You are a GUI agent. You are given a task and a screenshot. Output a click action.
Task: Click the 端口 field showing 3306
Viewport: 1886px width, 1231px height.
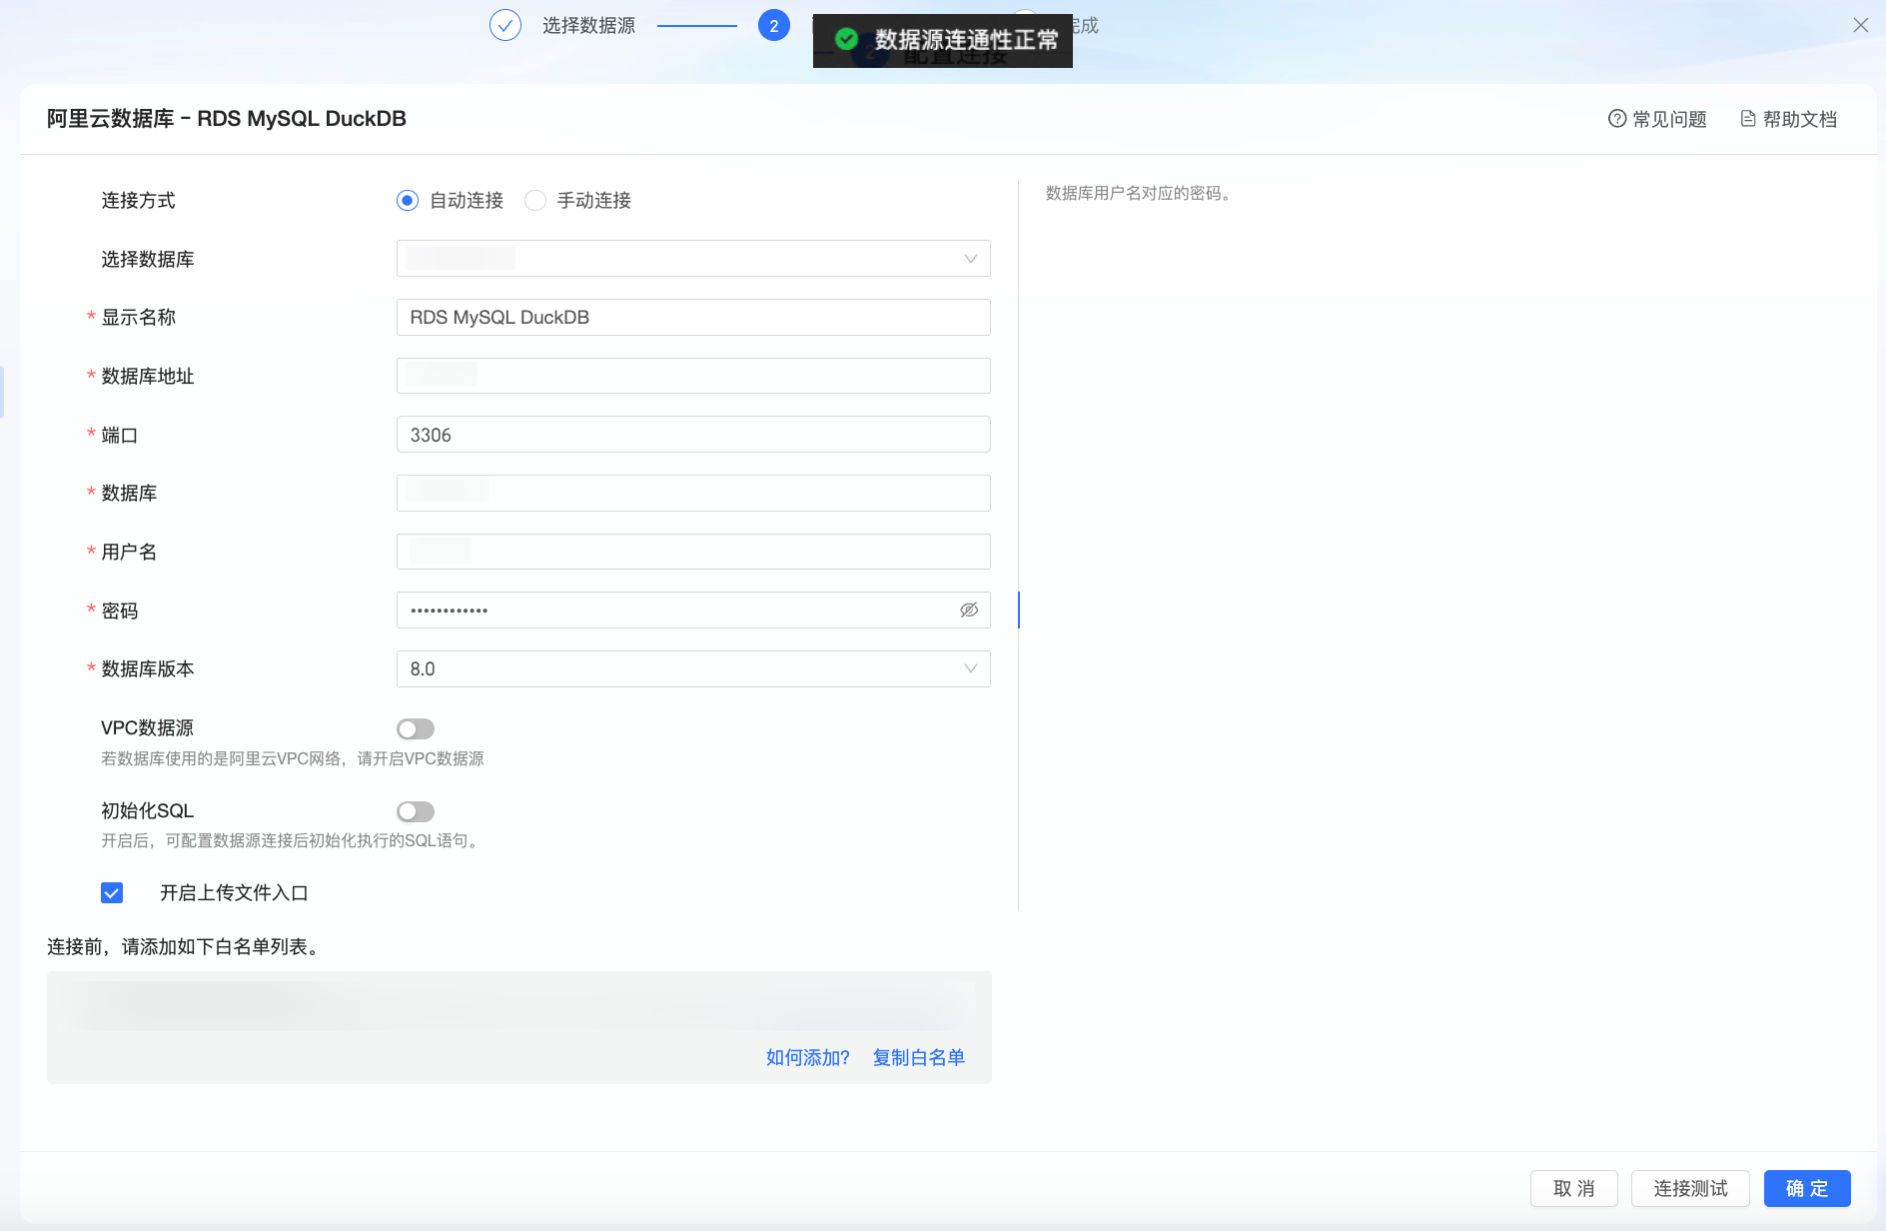(x=693, y=435)
